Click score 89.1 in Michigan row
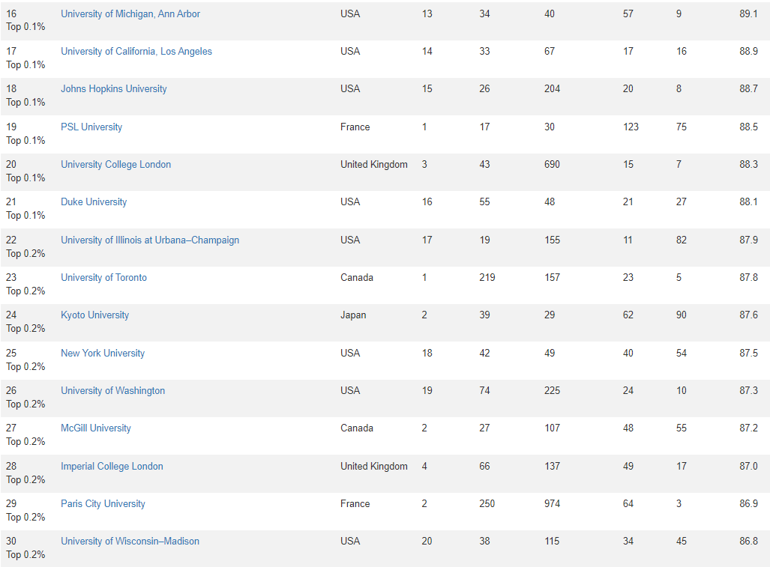The width and height of the screenshot is (770, 567). point(748,13)
